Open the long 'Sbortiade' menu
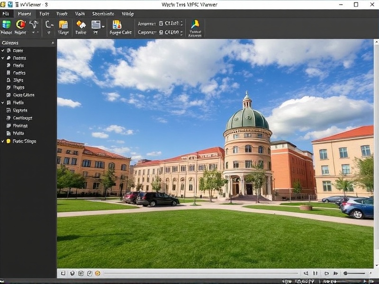Screen dimensions: 379x284 point(103,14)
